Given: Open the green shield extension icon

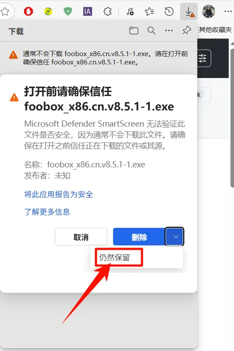Looking at the screenshot, I should pyautogui.click(x=68, y=11).
